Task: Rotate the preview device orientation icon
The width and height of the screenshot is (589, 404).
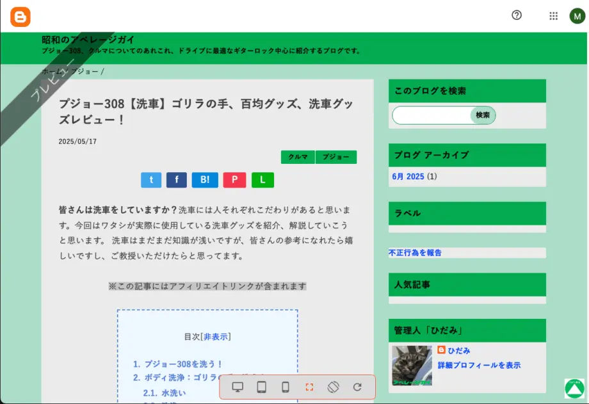Action: click(333, 387)
